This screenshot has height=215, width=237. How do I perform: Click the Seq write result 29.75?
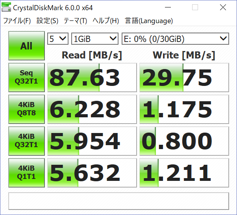click(x=184, y=77)
